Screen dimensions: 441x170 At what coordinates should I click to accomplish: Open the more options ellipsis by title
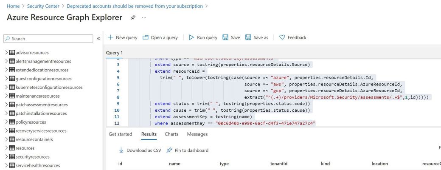pyautogui.click(x=144, y=17)
